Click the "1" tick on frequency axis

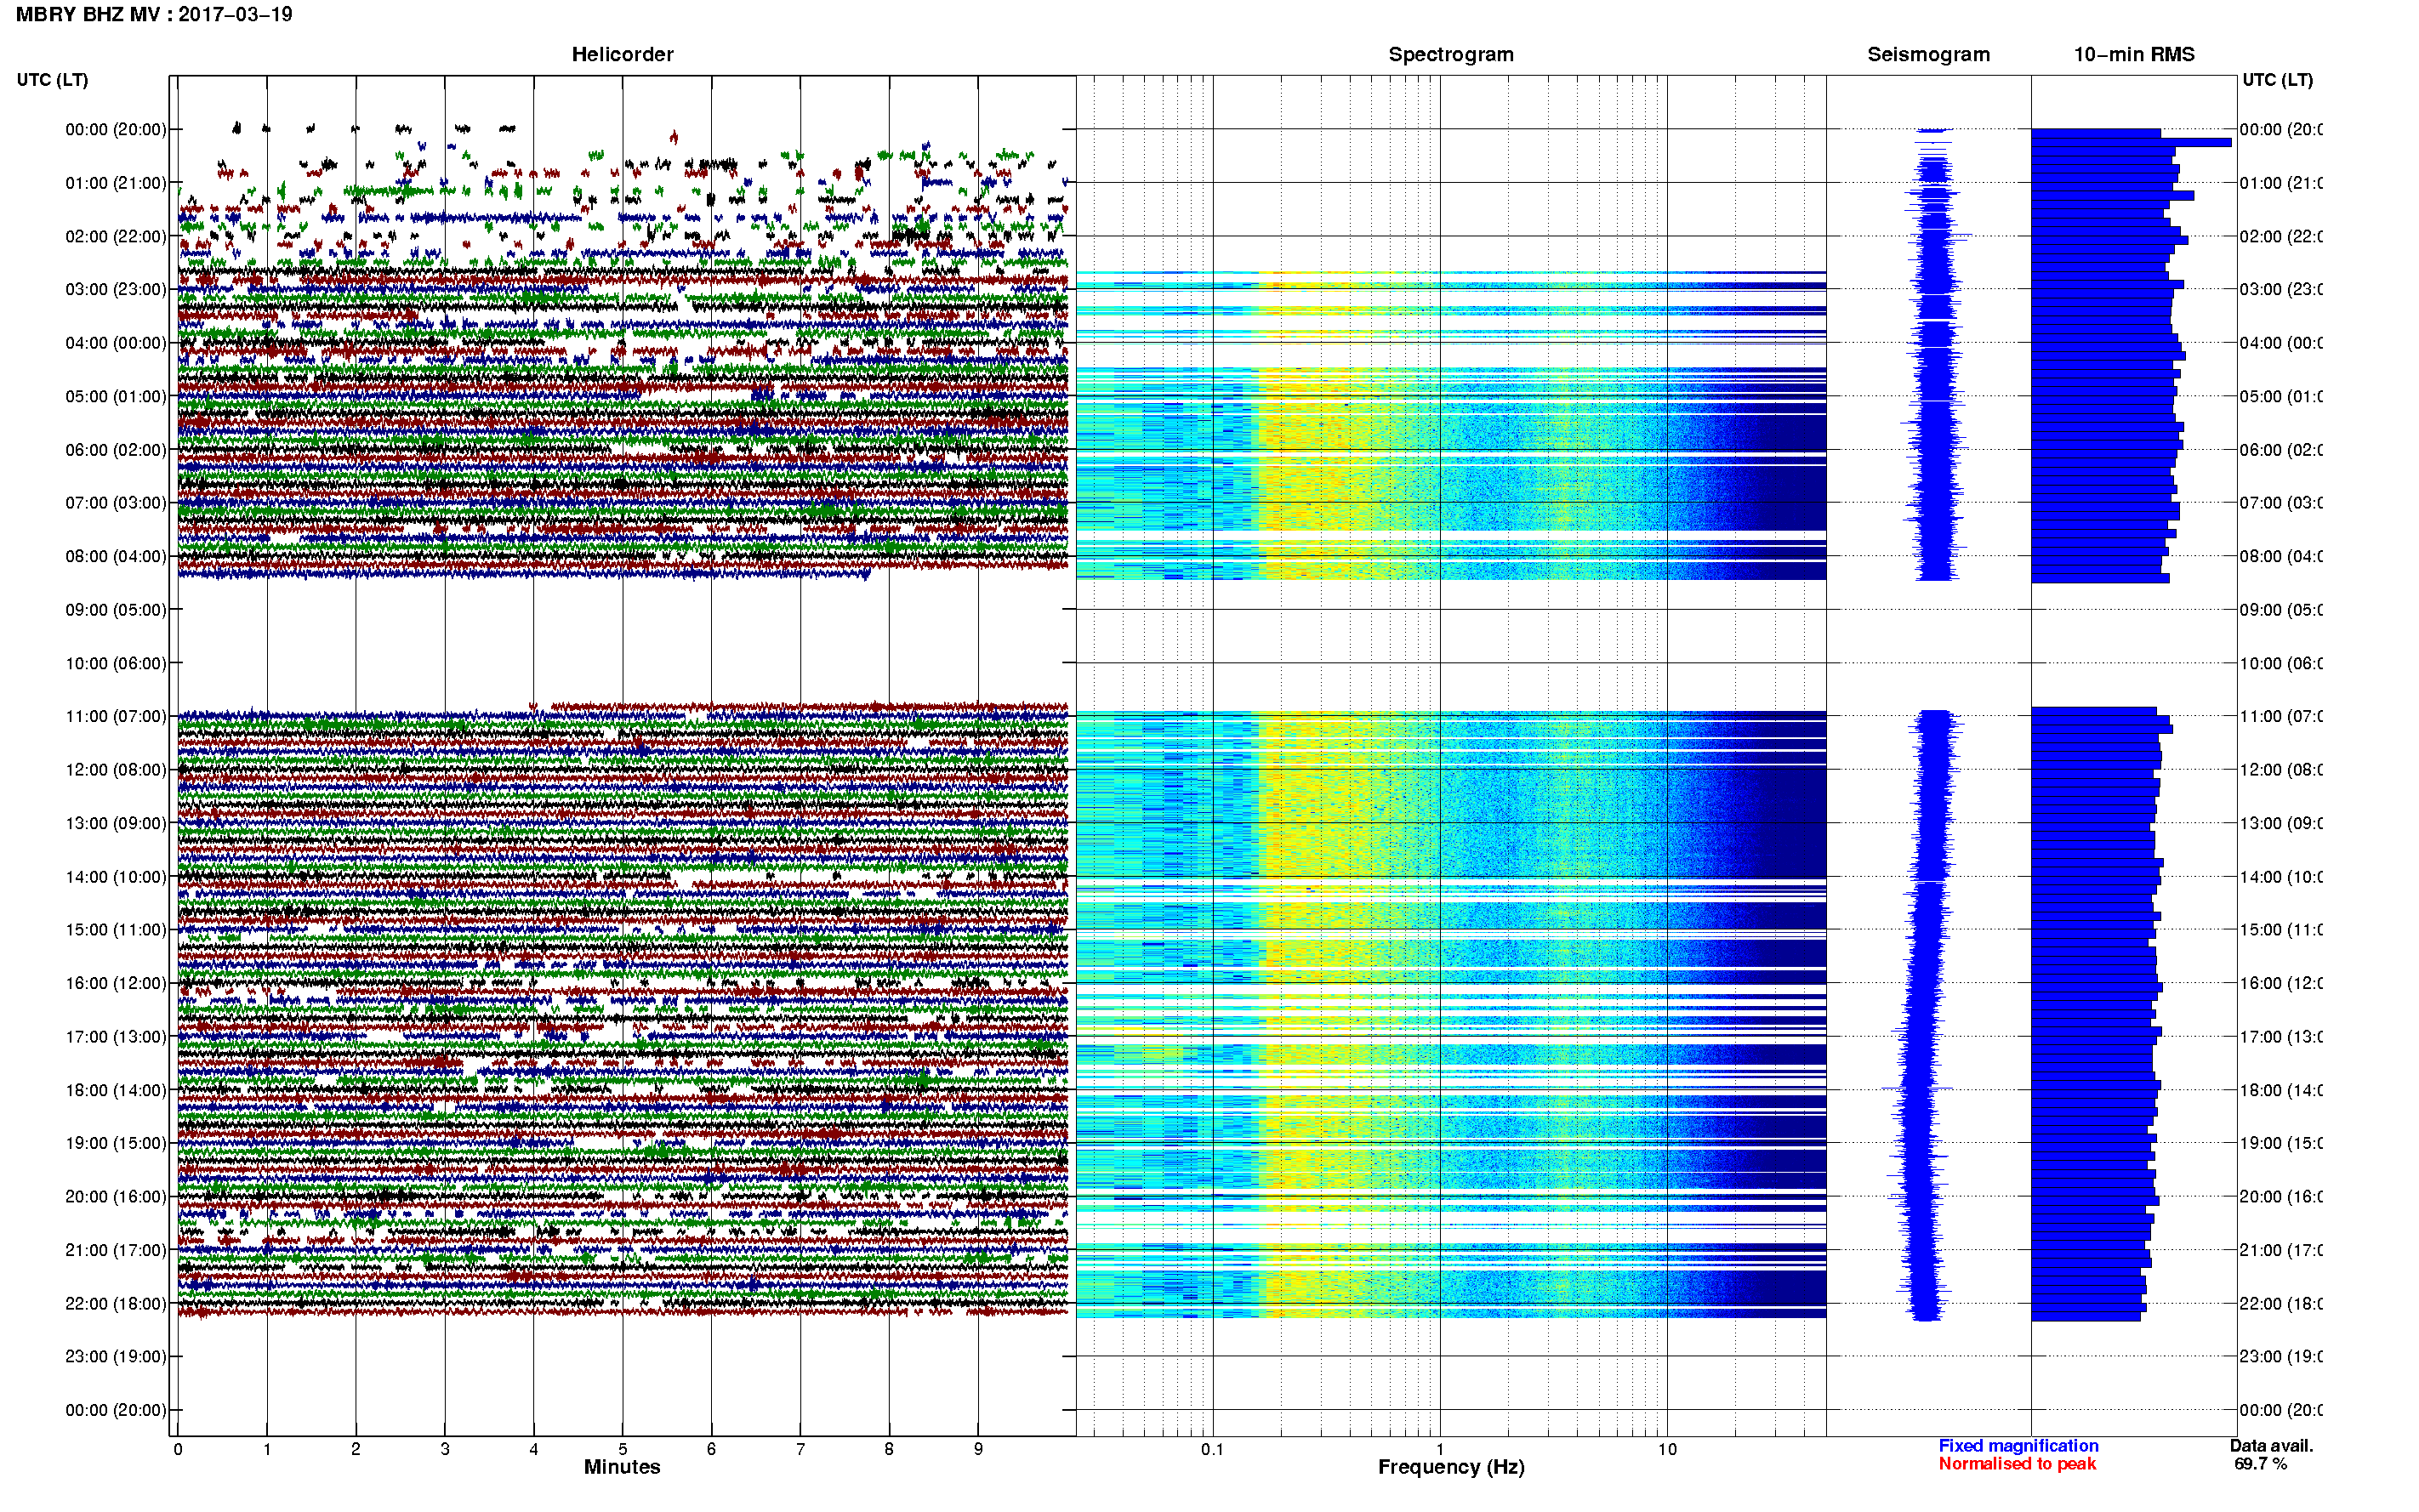(1440, 1449)
